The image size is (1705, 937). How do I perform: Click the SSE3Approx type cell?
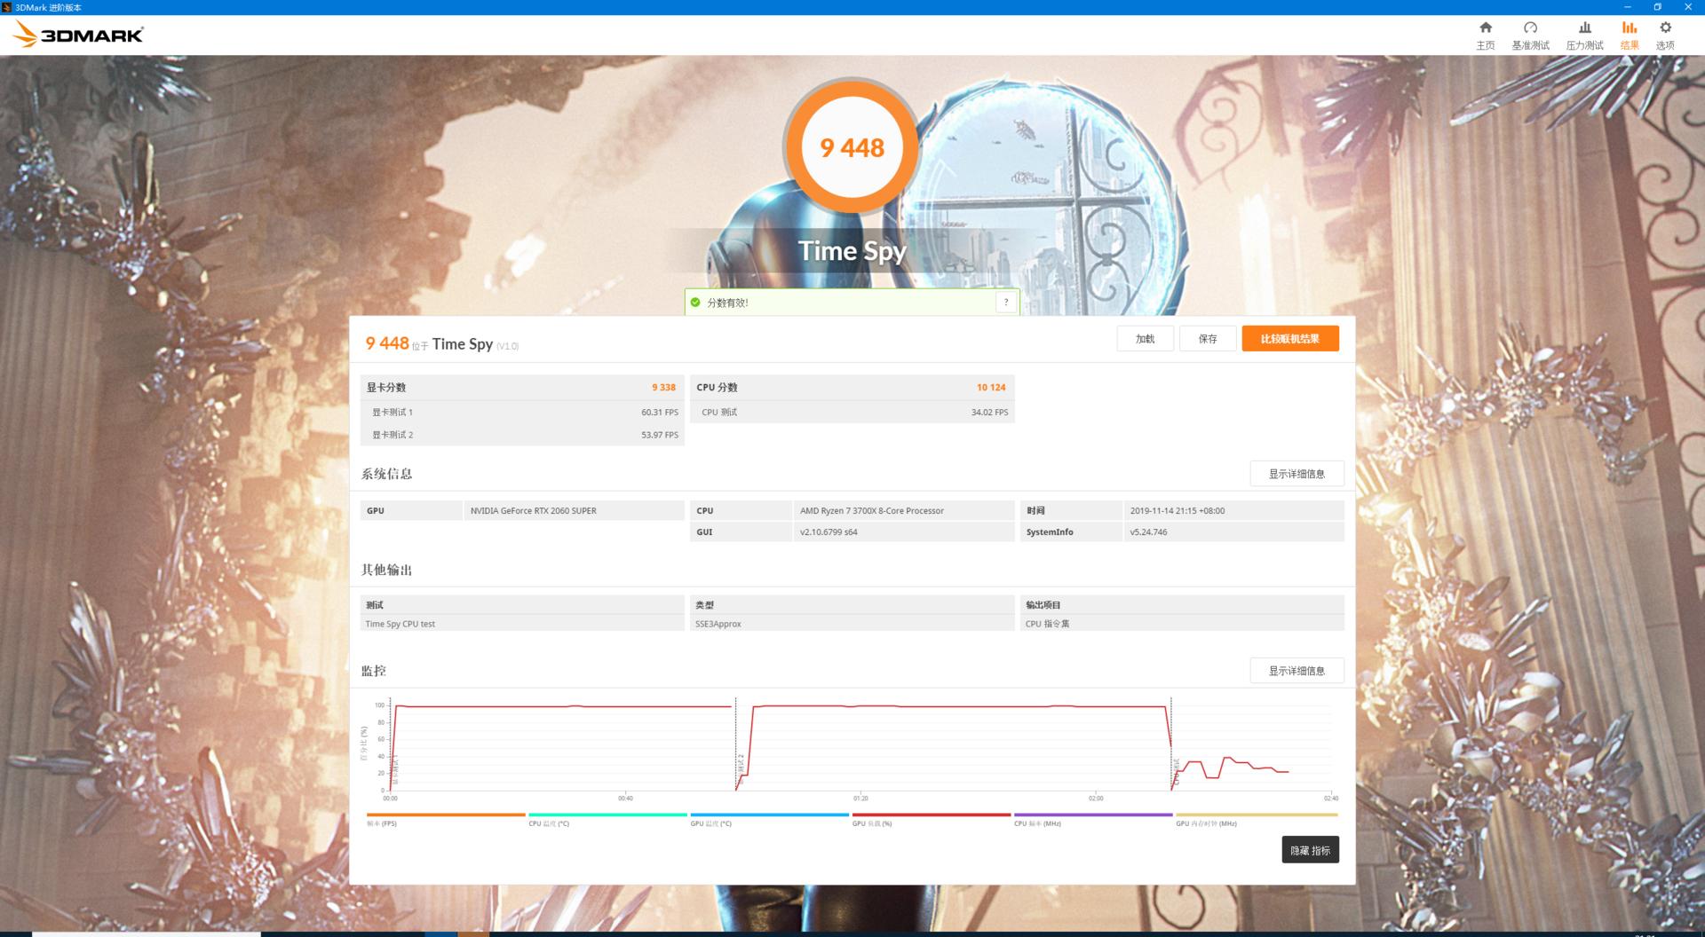852,624
